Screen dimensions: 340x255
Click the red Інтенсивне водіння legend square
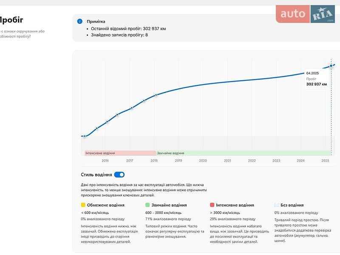[x=212, y=205]
